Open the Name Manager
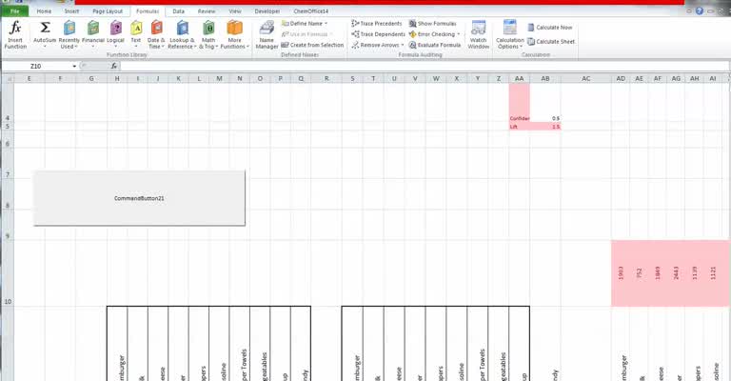Viewport: 731px width, 381px height. coord(267,34)
